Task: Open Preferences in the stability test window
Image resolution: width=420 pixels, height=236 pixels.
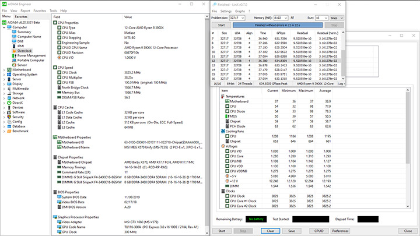Action: tap(340, 231)
